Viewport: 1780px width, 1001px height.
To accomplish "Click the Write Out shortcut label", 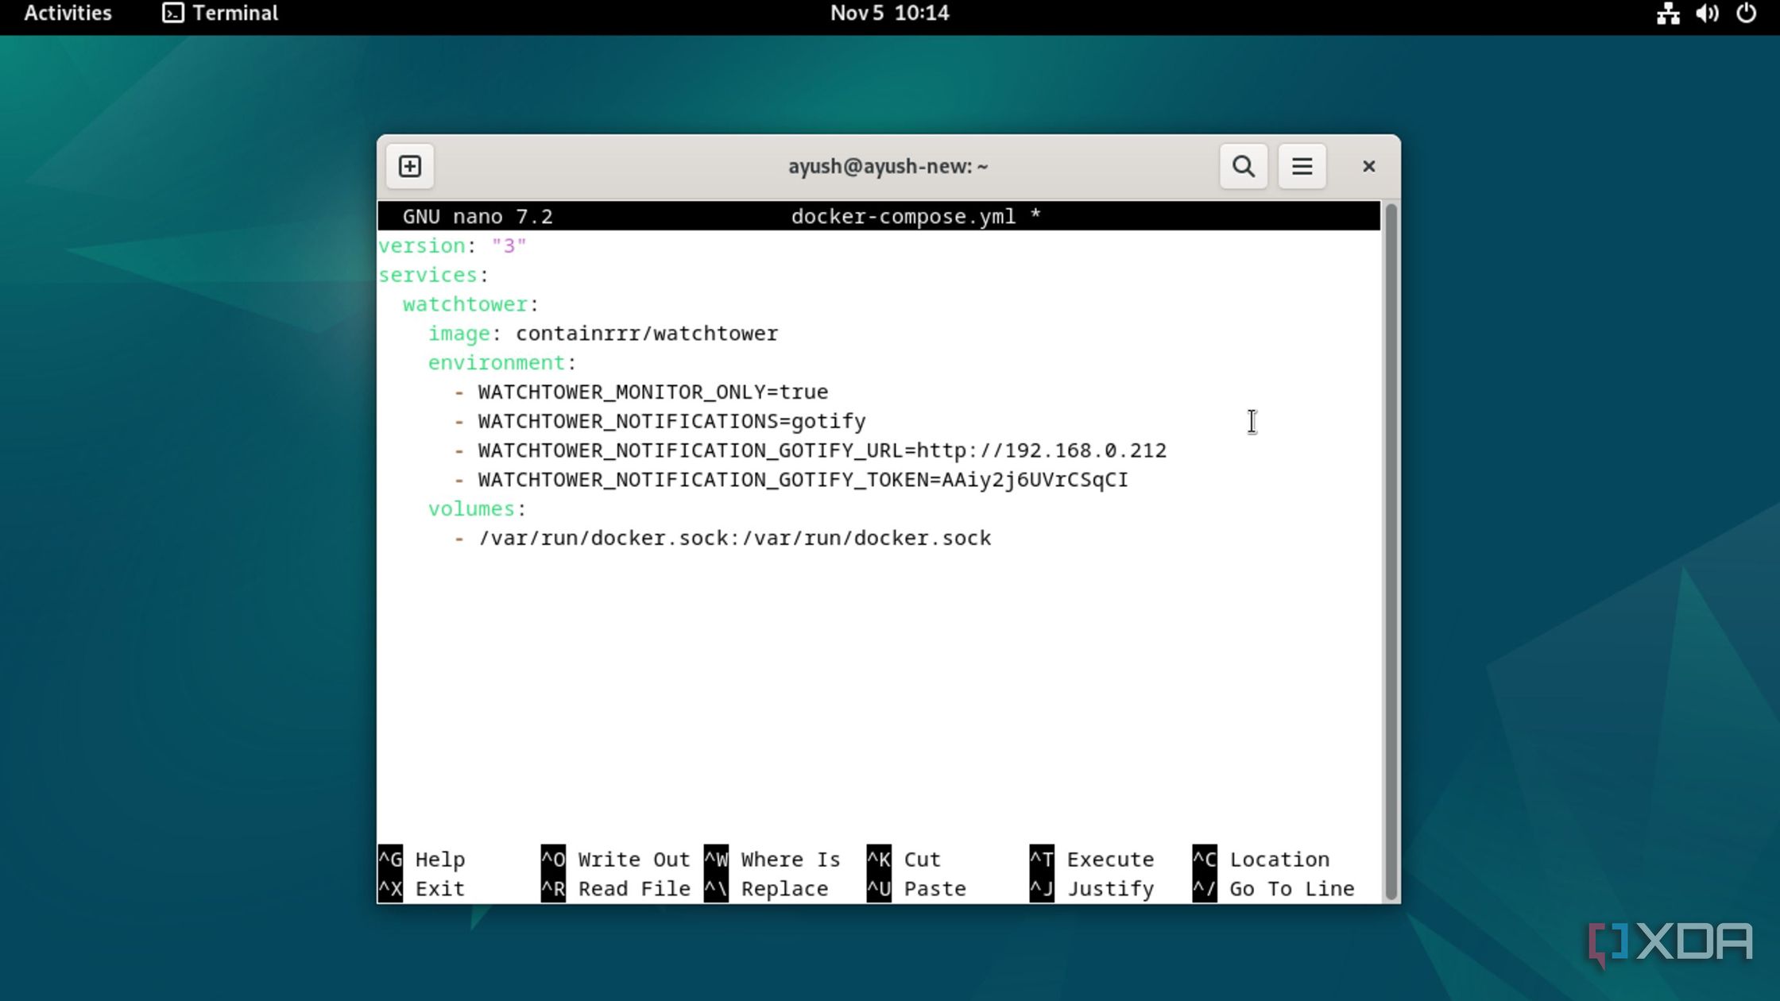I will [x=633, y=860].
